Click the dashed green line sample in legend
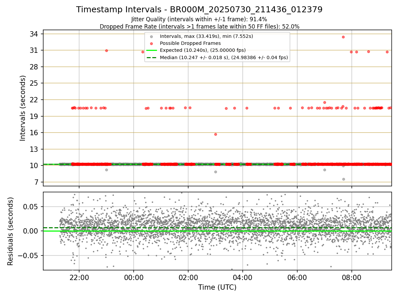Image resolution: width=399 pixels, height=299 pixels. (x=152, y=58)
